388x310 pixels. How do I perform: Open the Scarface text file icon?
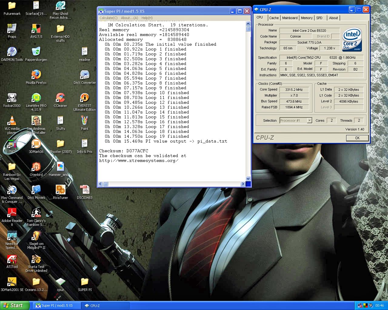(x=36, y=6)
